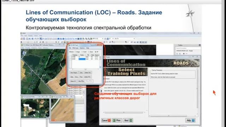Viewport: 226px width, 127px height.
Task: Open ROI_Type menu in ROI Tool
Action: click(x=75, y=48)
